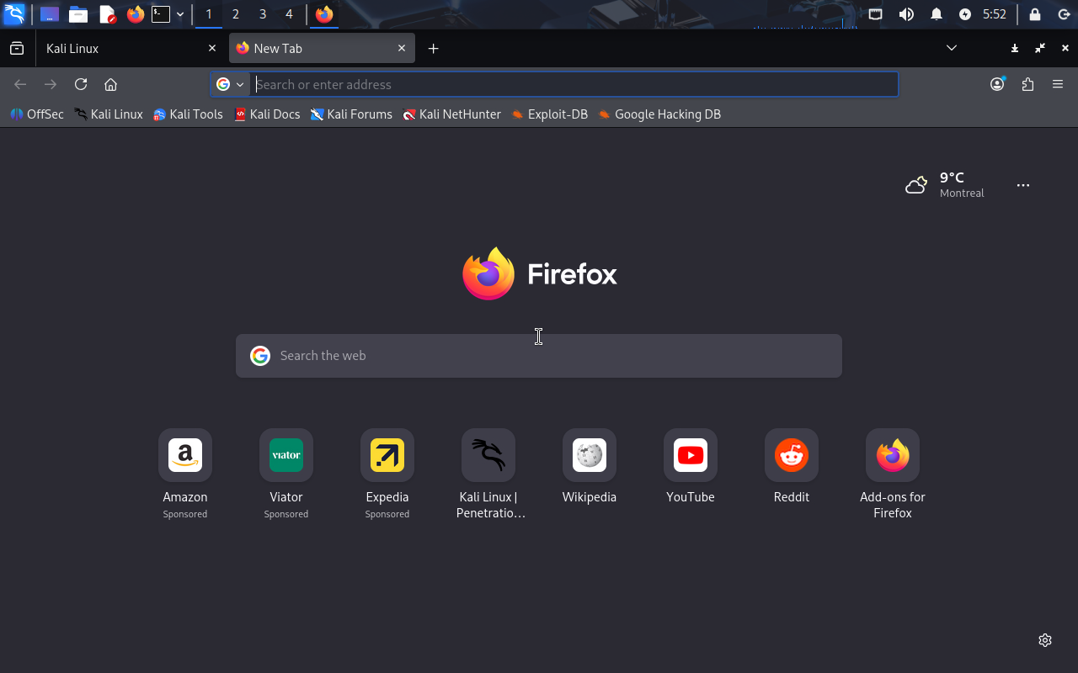
Task: Open new tab with plus button
Action: tap(433, 49)
